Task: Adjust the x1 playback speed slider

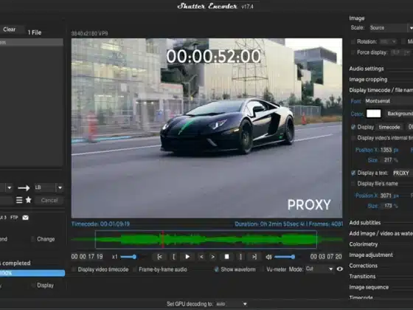Action: pos(129,257)
